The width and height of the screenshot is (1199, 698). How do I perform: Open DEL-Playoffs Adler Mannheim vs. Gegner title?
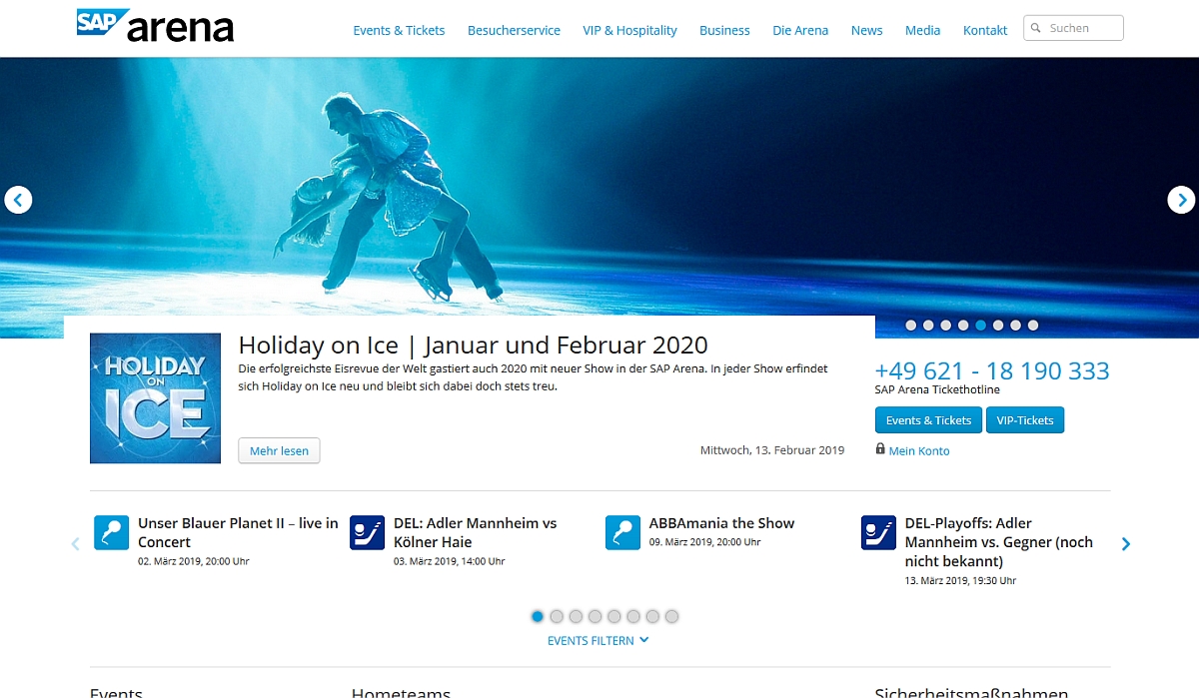(999, 542)
